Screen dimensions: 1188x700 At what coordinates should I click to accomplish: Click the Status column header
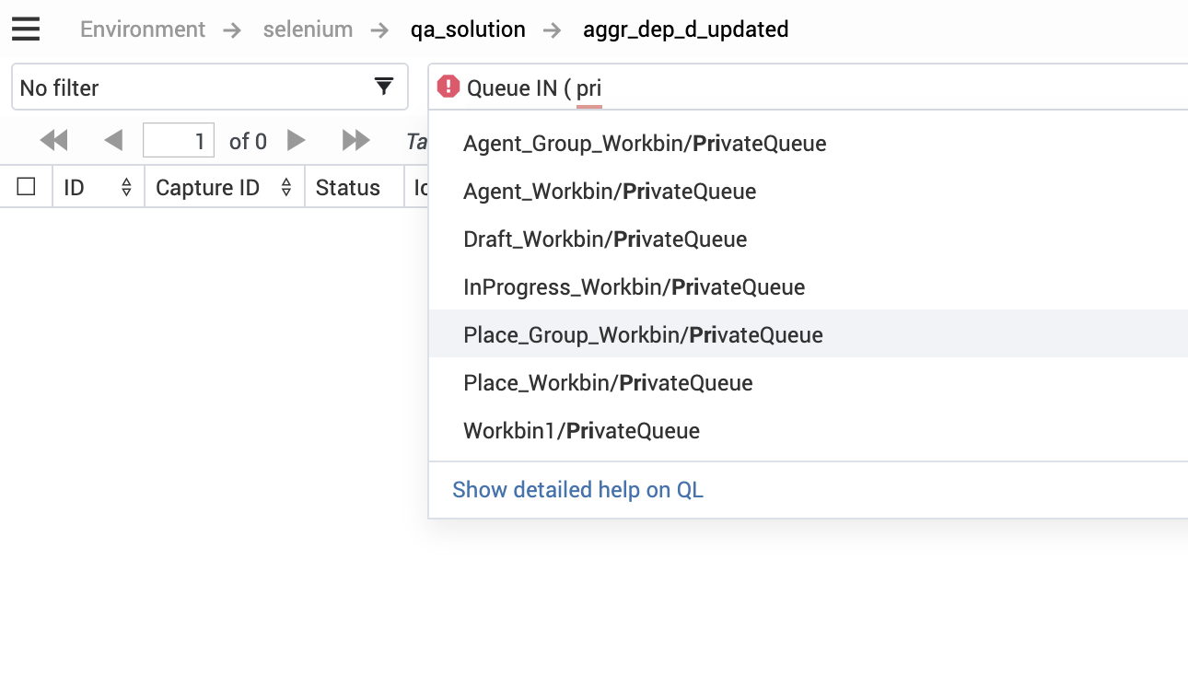coord(347,188)
